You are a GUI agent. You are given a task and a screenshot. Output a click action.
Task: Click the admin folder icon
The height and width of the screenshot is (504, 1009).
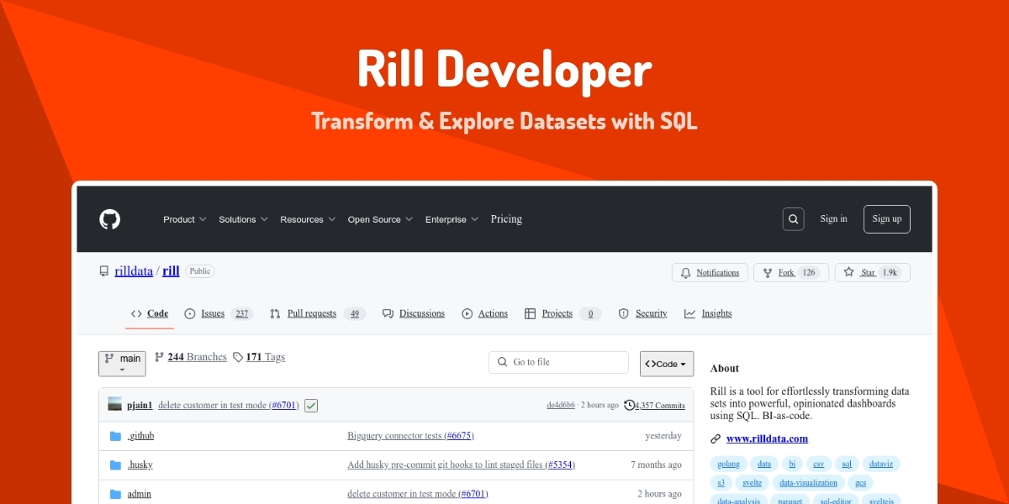[x=117, y=493]
